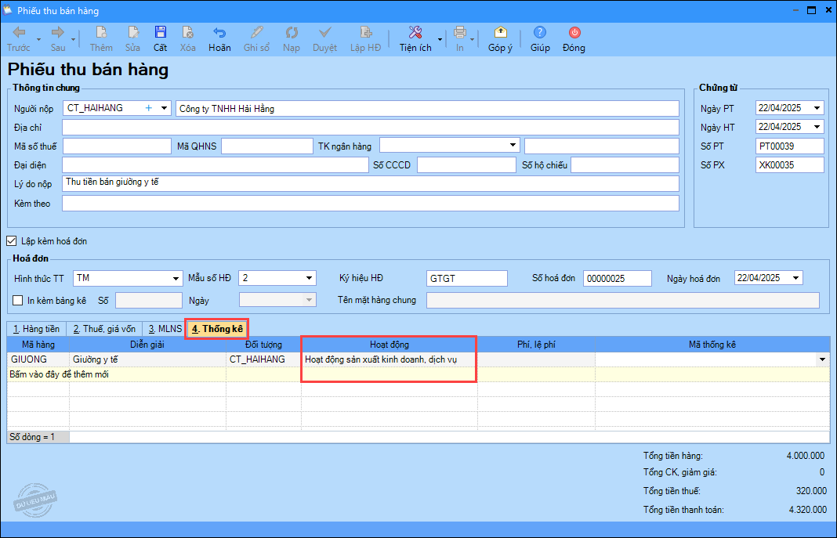Click the Số hoá đơn input field

(617, 278)
